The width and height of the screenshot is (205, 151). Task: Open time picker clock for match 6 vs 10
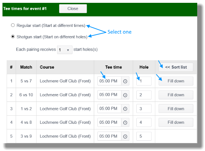125,95
